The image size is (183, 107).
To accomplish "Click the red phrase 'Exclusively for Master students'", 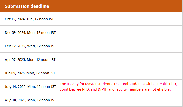I will tap(86, 84).
